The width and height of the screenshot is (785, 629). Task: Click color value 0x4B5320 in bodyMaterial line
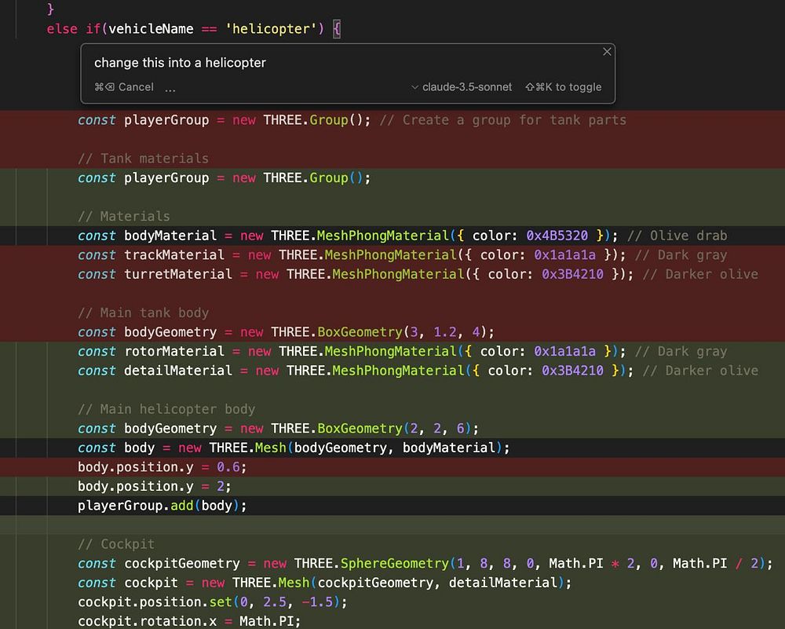558,236
